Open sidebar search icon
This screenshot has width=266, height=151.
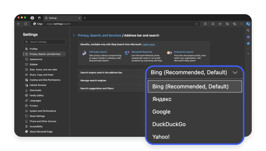248,30
